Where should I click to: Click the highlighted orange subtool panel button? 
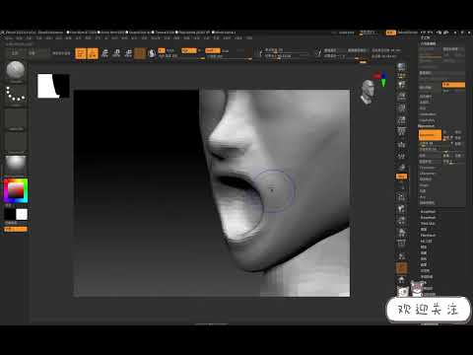coord(430,135)
